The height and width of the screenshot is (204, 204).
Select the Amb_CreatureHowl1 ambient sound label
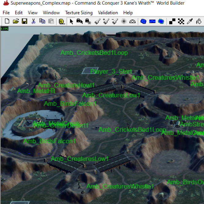tap(66, 85)
